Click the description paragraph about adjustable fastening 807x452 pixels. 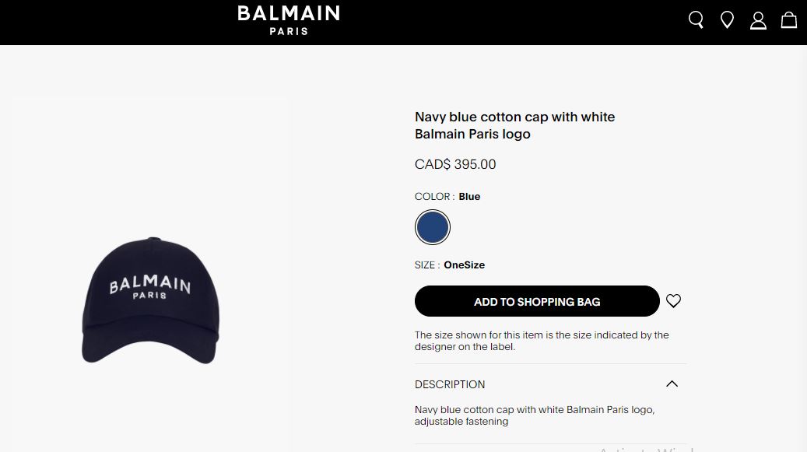(x=534, y=415)
